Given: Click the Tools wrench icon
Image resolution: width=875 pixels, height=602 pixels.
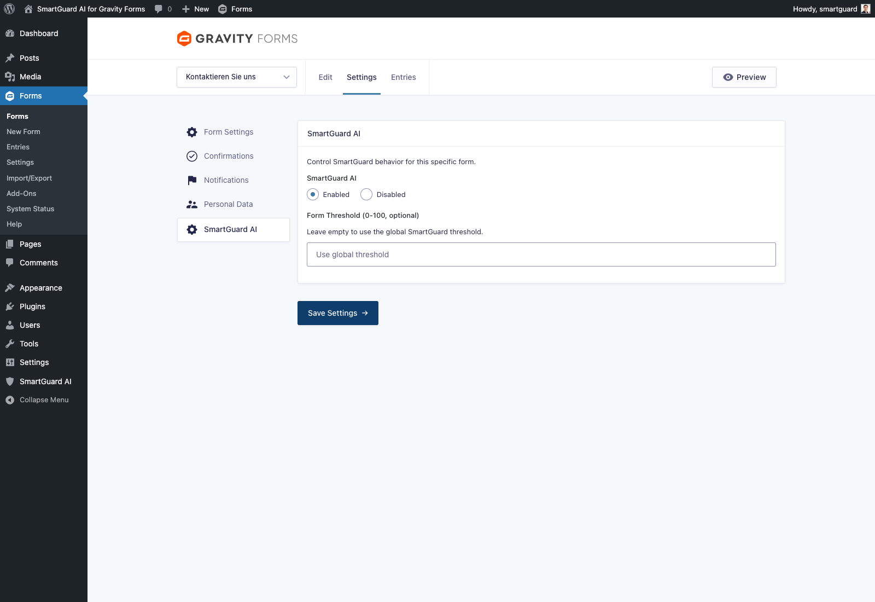Looking at the screenshot, I should pos(10,344).
